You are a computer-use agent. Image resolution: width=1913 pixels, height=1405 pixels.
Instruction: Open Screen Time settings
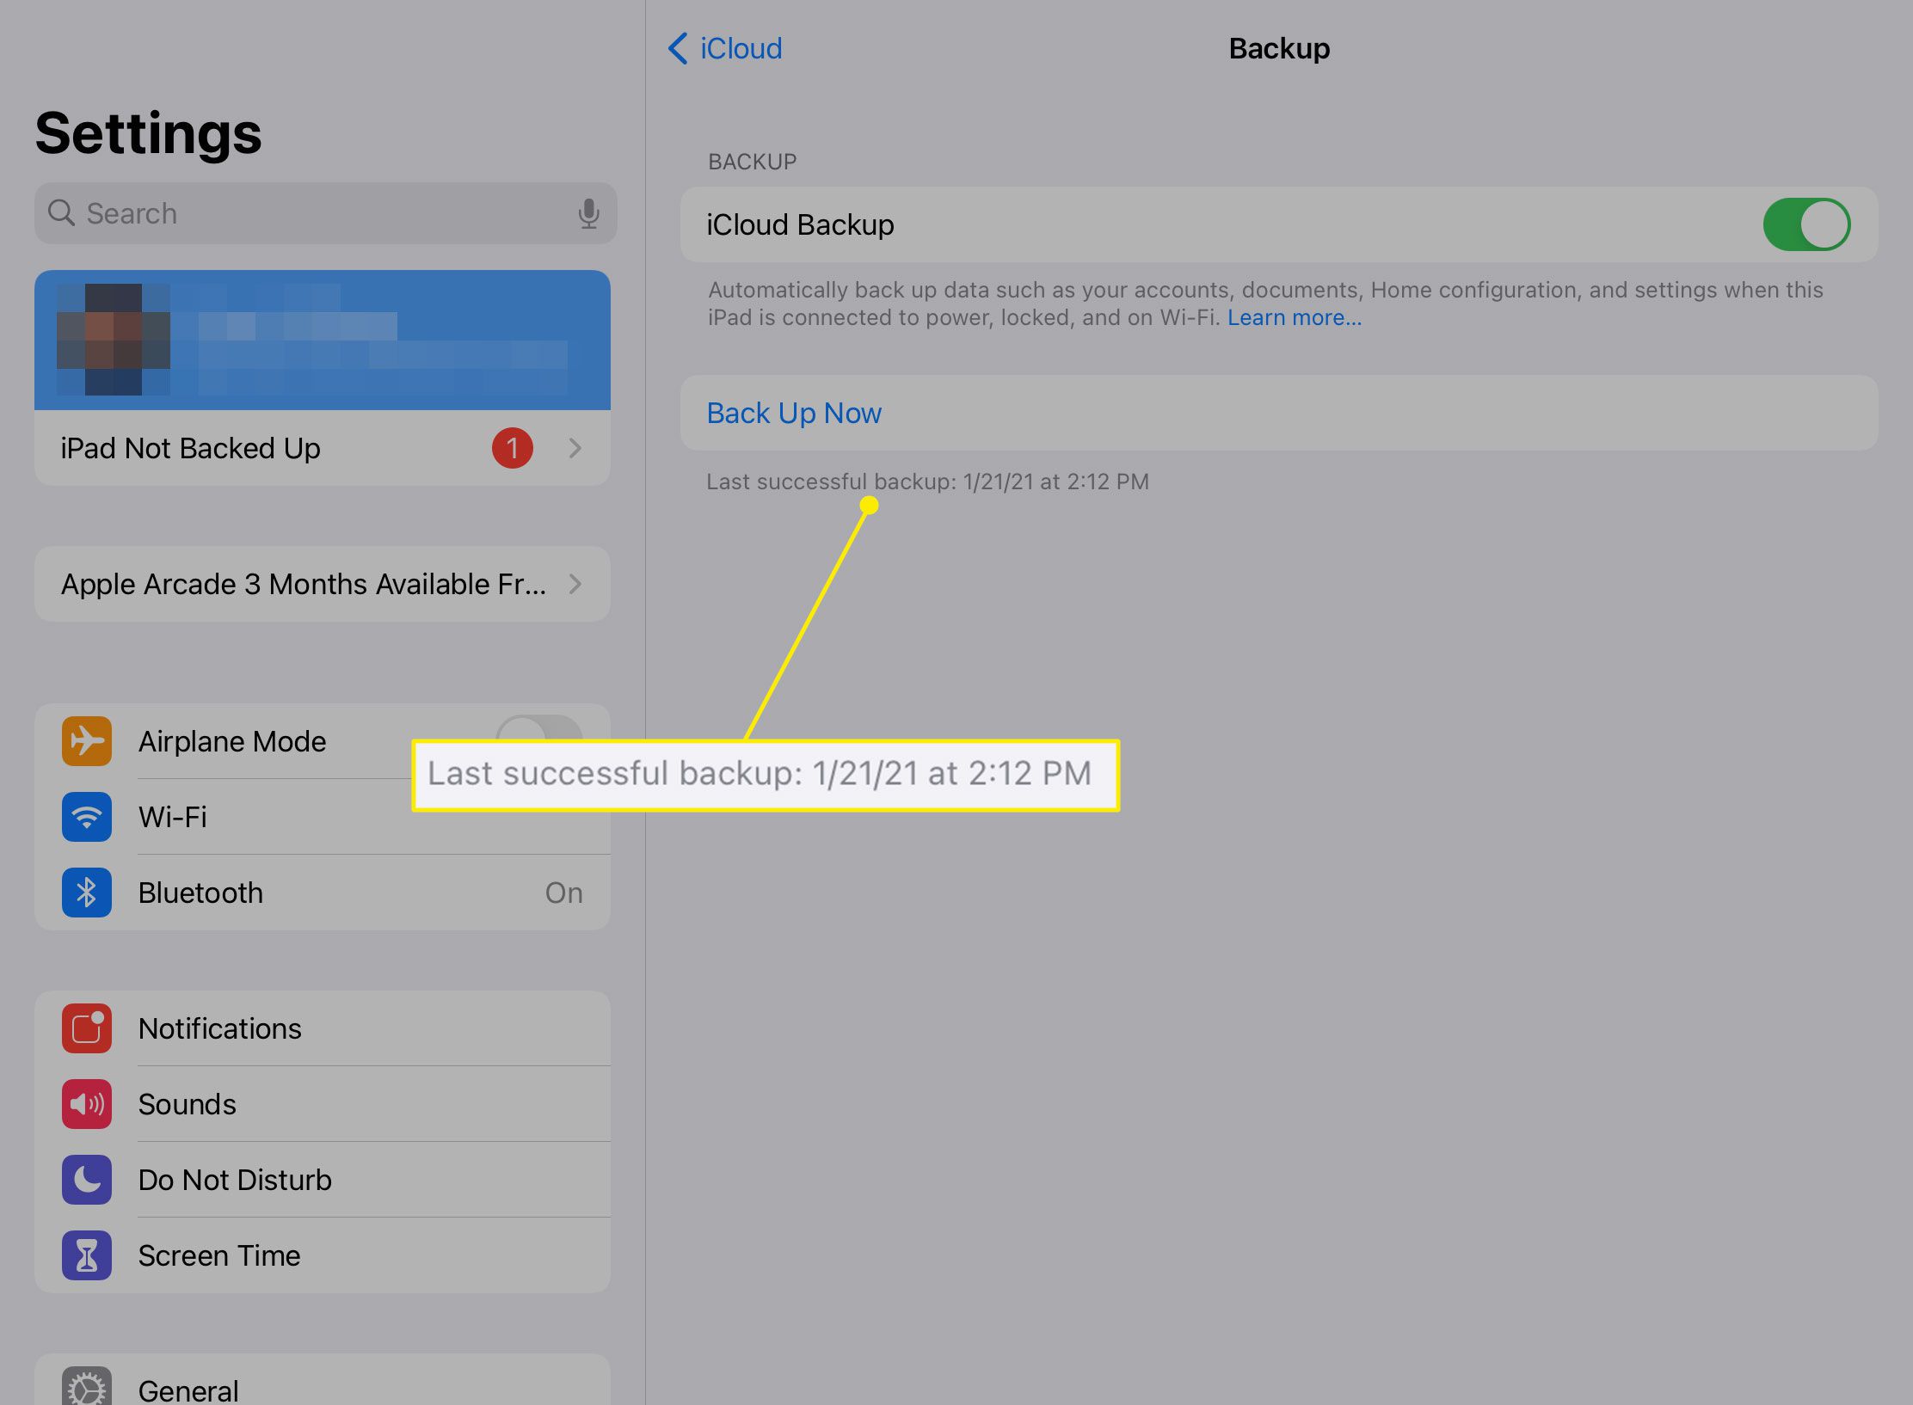pyautogui.click(x=323, y=1255)
